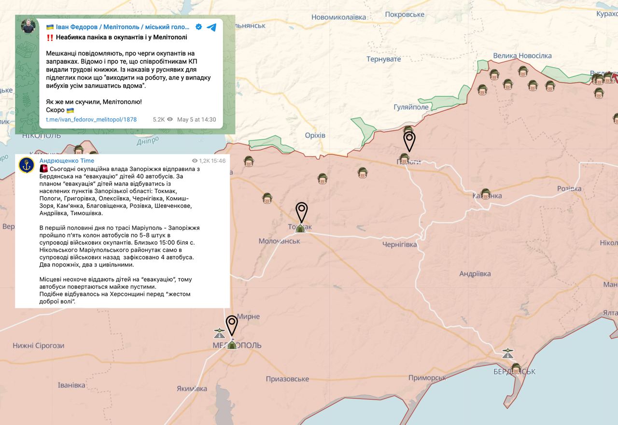618x425 pixels.
Task: Open the t.me/ivan_fedorov_melitopol/1878 link
Action: pos(91,119)
